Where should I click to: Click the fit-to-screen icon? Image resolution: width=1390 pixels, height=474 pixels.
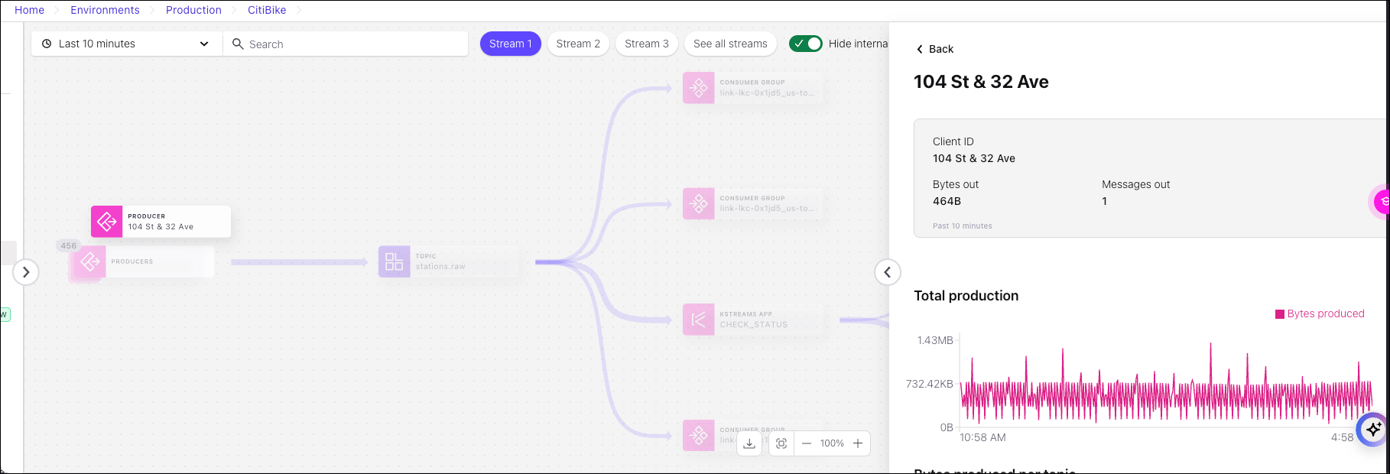(781, 443)
